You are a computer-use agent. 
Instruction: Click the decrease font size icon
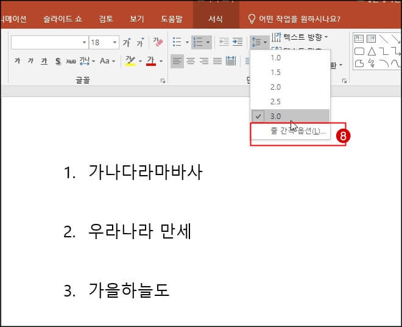tap(140, 42)
